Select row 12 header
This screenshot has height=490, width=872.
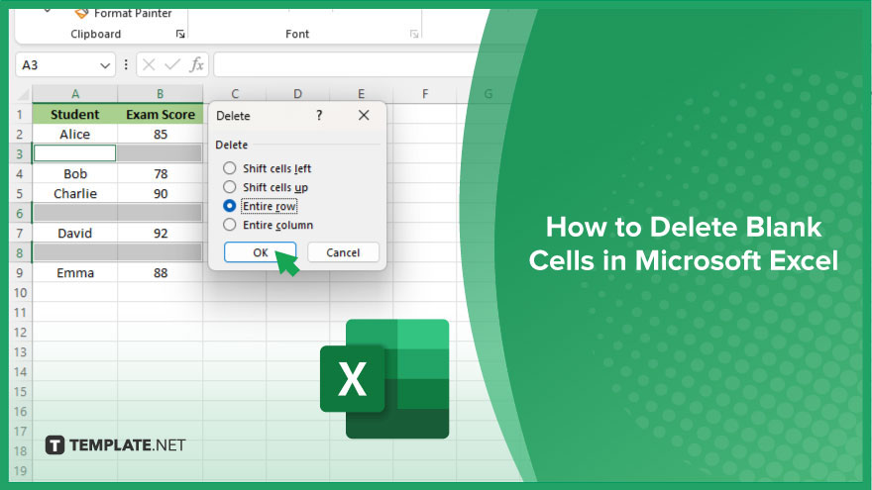(x=20, y=333)
